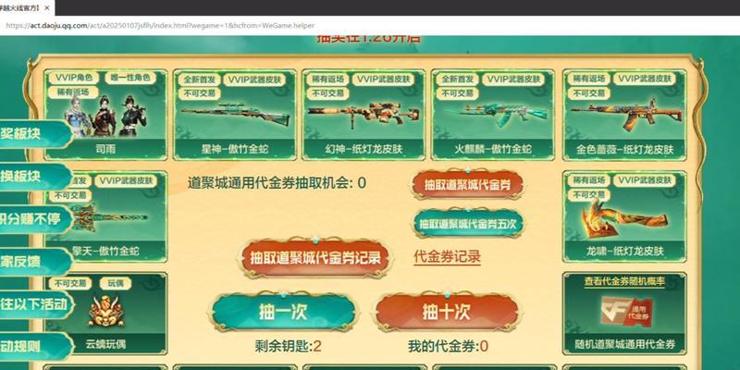
Task: Click VVIP武器皮肤 tag on 金色蔷薇 card
Action: 645,80
